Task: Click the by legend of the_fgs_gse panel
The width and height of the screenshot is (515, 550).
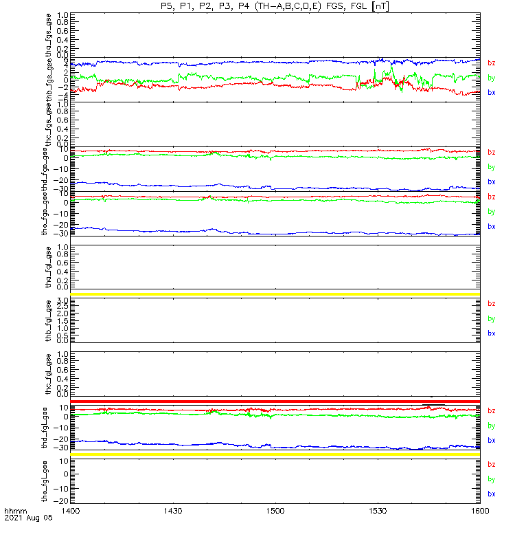Action: coord(492,212)
